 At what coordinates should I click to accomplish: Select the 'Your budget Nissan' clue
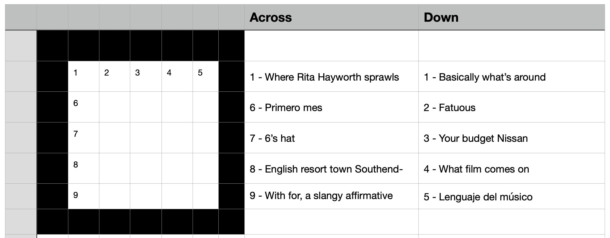pos(476,138)
